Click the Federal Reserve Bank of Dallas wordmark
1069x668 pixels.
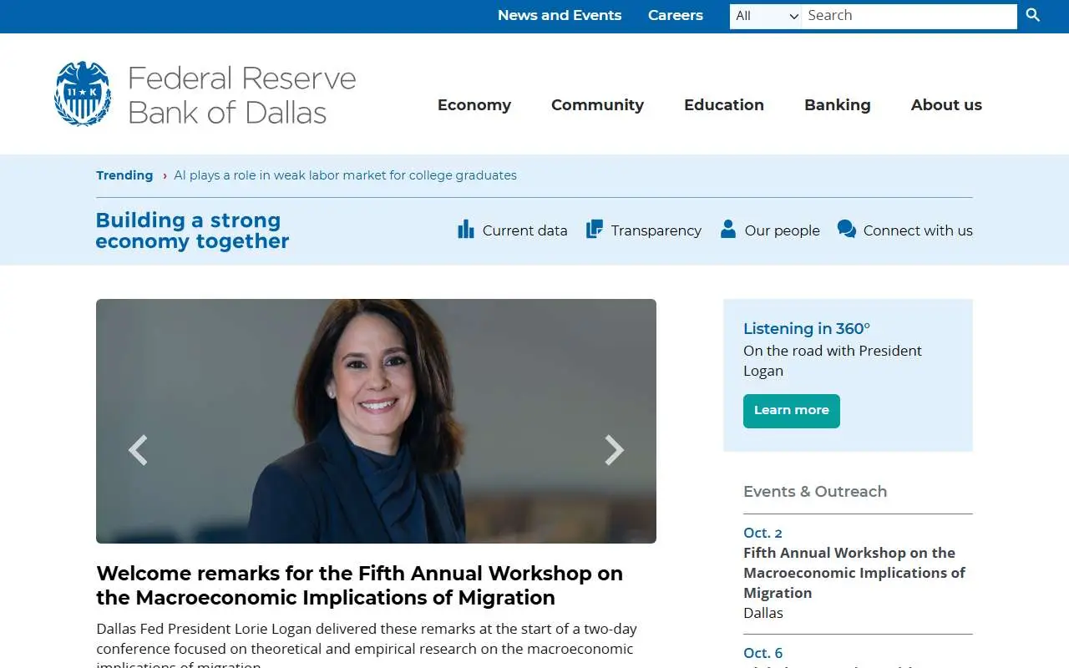(242, 94)
